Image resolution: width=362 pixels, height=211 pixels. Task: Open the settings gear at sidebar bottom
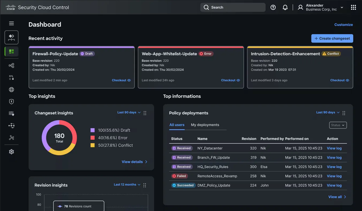click(11, 152)
